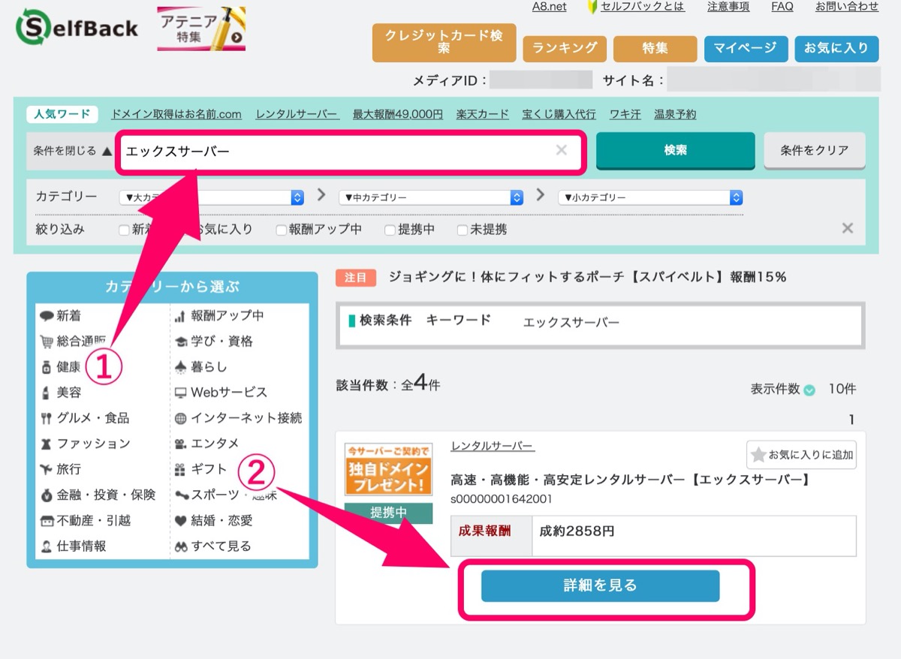Select the 報酬アップ中 chart icon
Image resolution: width=901 pixels, height=659 pixels.
pos(180,316)
